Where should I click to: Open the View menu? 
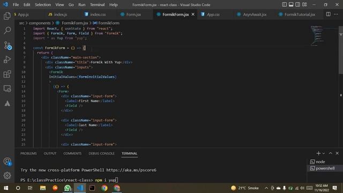(x=59, y=5)
